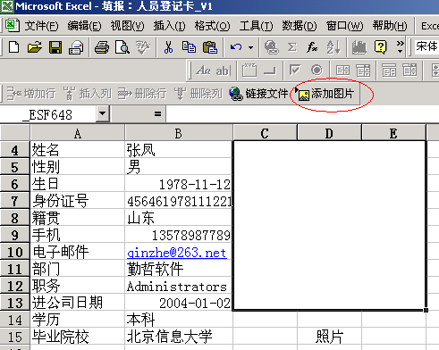The width and height of the screenshot is (439, 350).
Task: Click the Paste clipboard icon
Action: point(210,47)
